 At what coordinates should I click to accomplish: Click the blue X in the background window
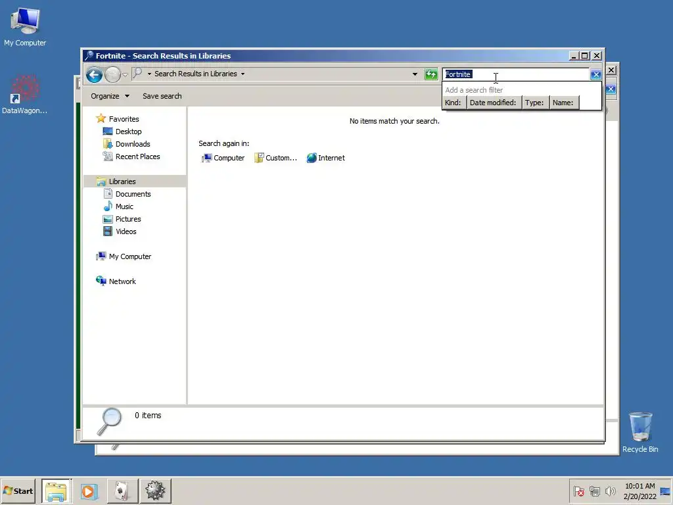(611, 89)
